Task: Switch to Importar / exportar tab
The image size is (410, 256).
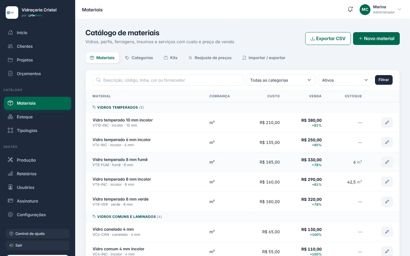Action: tap(264, 58)
